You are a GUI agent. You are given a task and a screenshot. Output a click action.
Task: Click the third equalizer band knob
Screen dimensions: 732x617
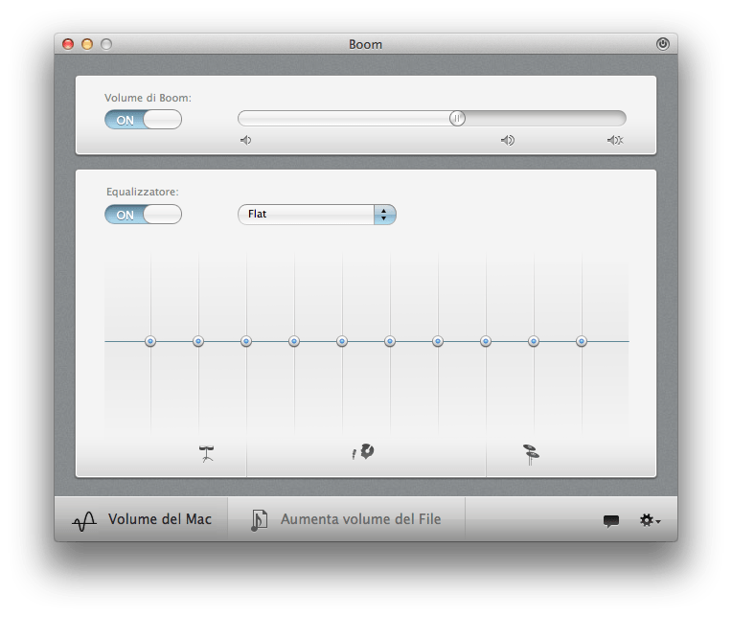point(246,341)
